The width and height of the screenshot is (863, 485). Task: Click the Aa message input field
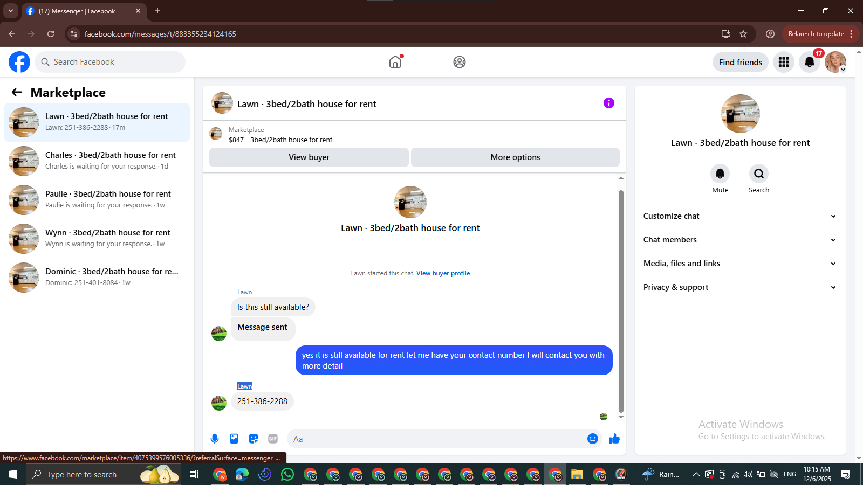pos(436,439)
